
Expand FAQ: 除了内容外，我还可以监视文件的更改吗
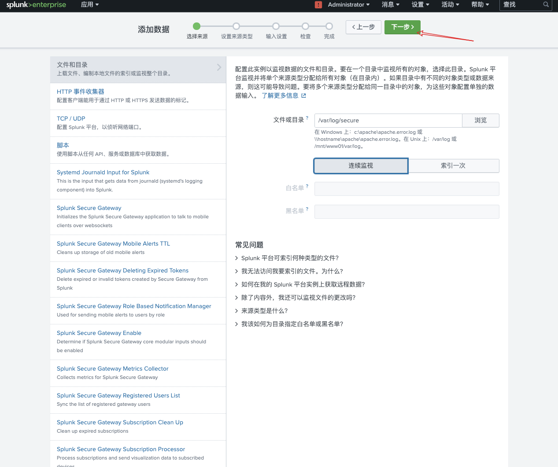(x=296, y=298)
